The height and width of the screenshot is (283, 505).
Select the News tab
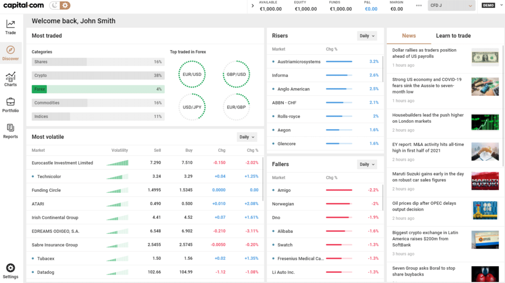tap(409, 35)
